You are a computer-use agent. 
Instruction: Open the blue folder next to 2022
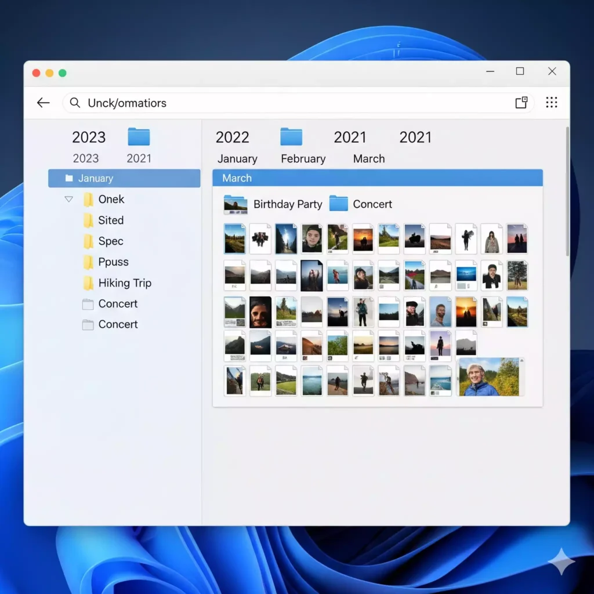click(x=291, y=137)
